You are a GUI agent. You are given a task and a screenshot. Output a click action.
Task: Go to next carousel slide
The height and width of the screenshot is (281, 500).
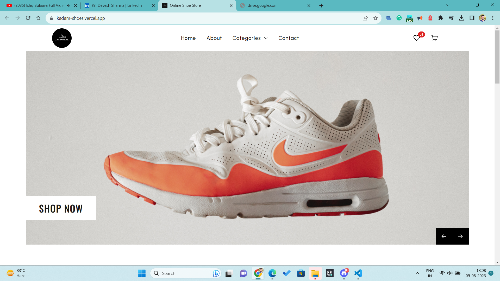(460, 236)
